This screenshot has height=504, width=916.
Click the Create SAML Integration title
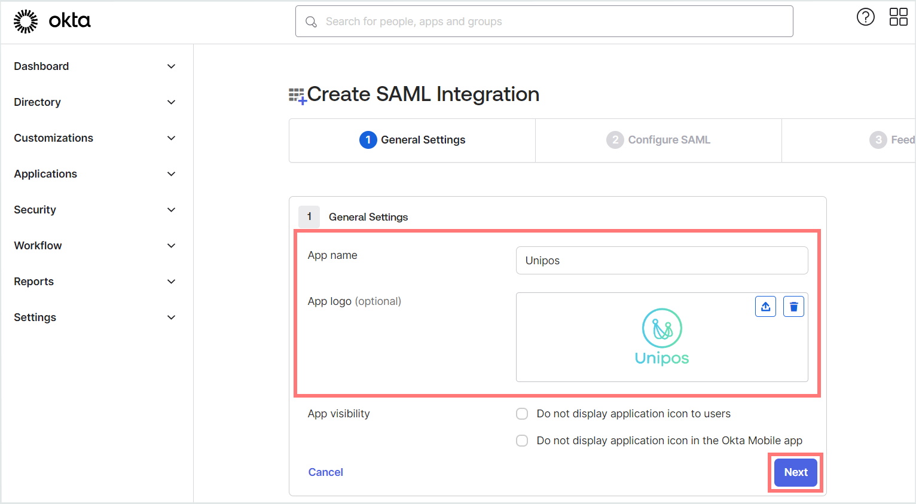tap(423, 94)
